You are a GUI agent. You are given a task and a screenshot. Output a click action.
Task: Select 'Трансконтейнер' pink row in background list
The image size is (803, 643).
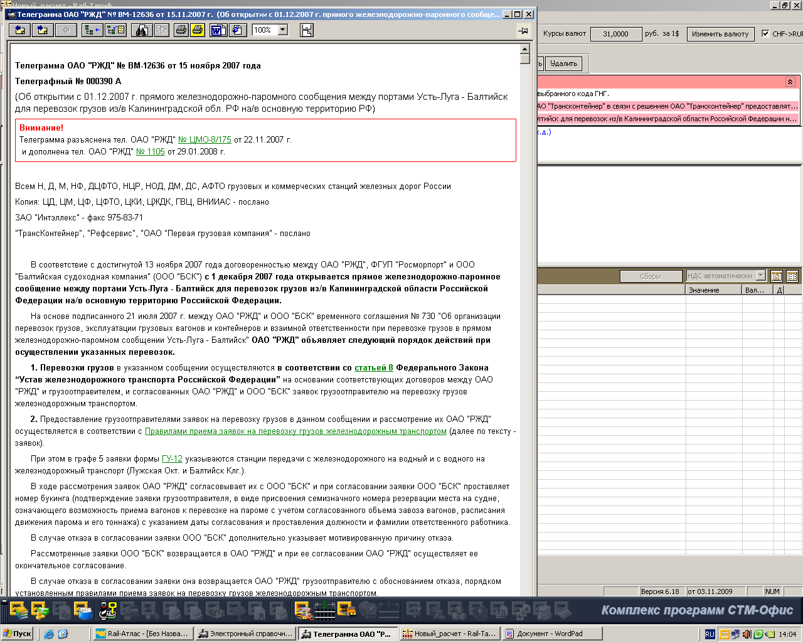668,106
